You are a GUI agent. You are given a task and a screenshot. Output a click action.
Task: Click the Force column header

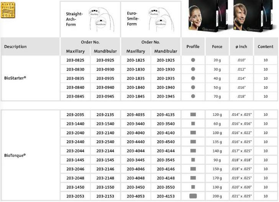(217, 47)
